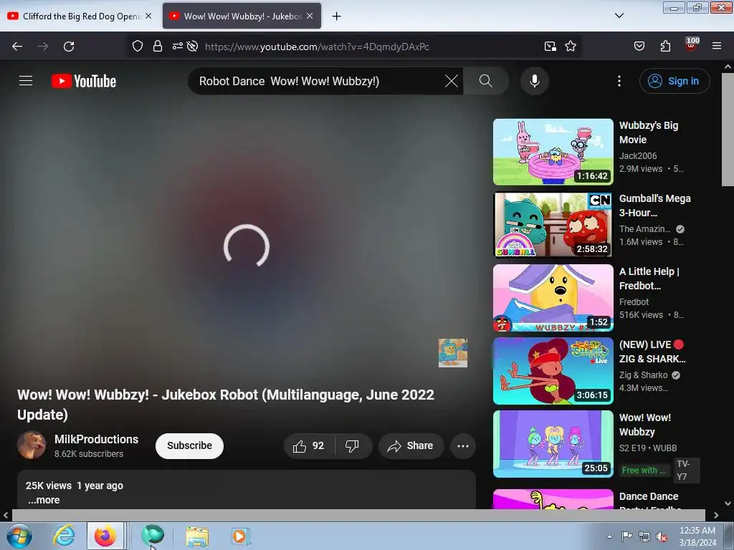View site security padlock information

158,47
